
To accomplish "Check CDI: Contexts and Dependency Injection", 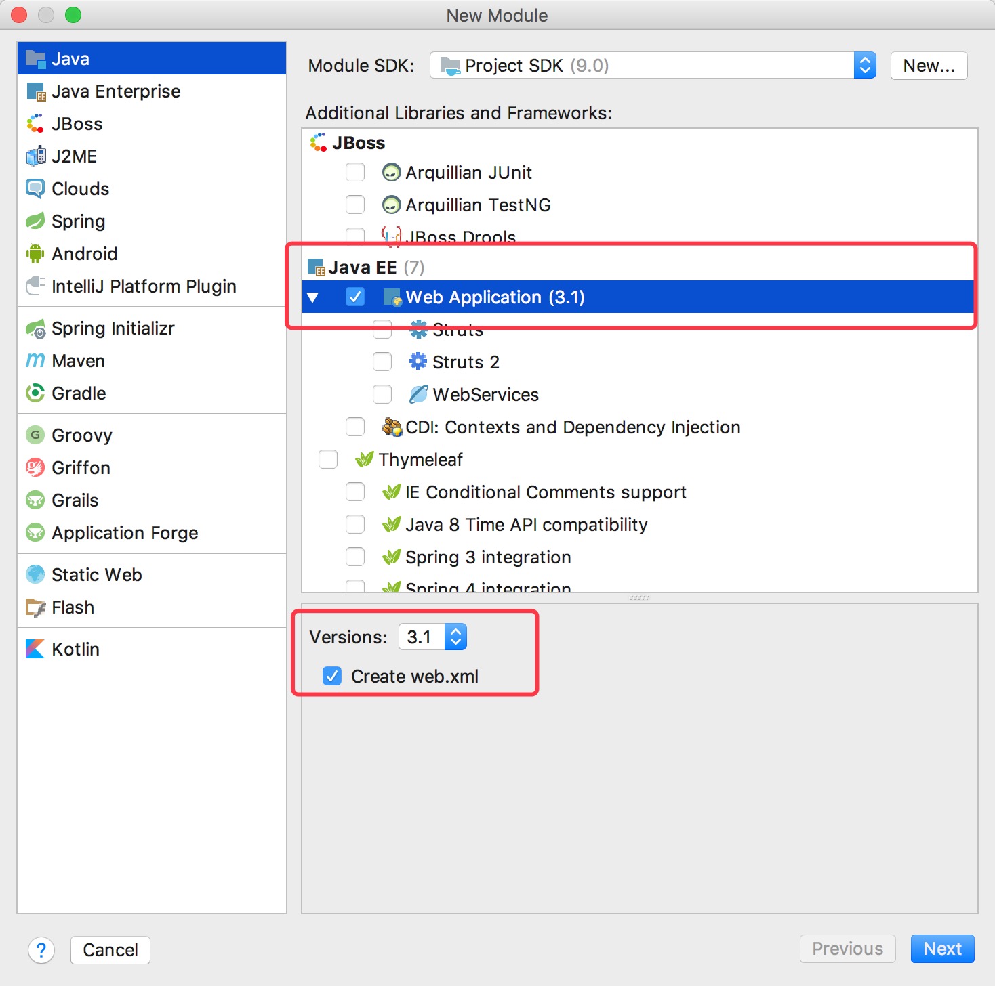I will click(x=355, y=427).
